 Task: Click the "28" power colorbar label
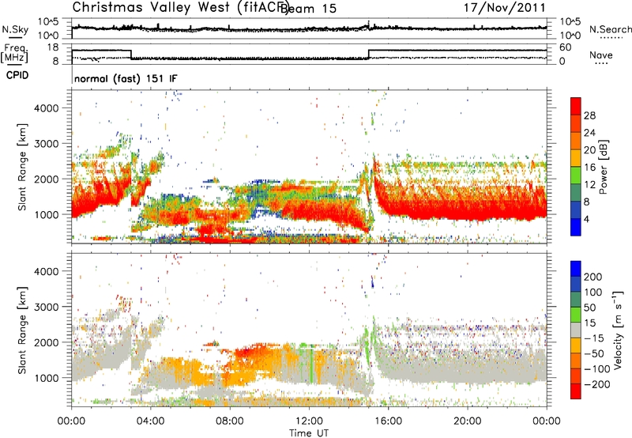(589, 115)
